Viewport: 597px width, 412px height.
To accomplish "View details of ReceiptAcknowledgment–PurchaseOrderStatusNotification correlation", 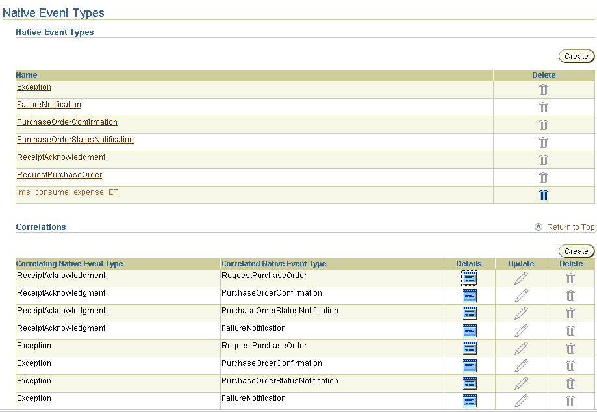I will click(x=470, y=313).
